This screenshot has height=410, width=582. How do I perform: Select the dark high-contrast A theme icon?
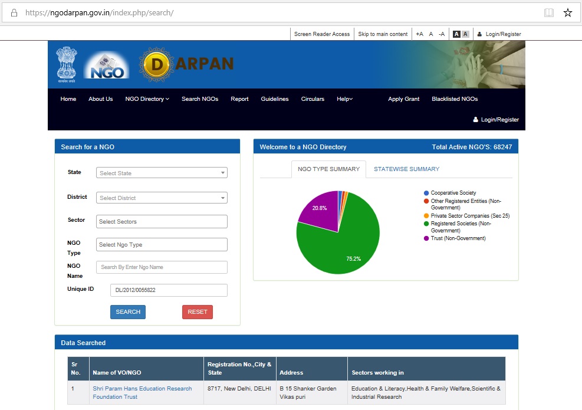point(456,34)
